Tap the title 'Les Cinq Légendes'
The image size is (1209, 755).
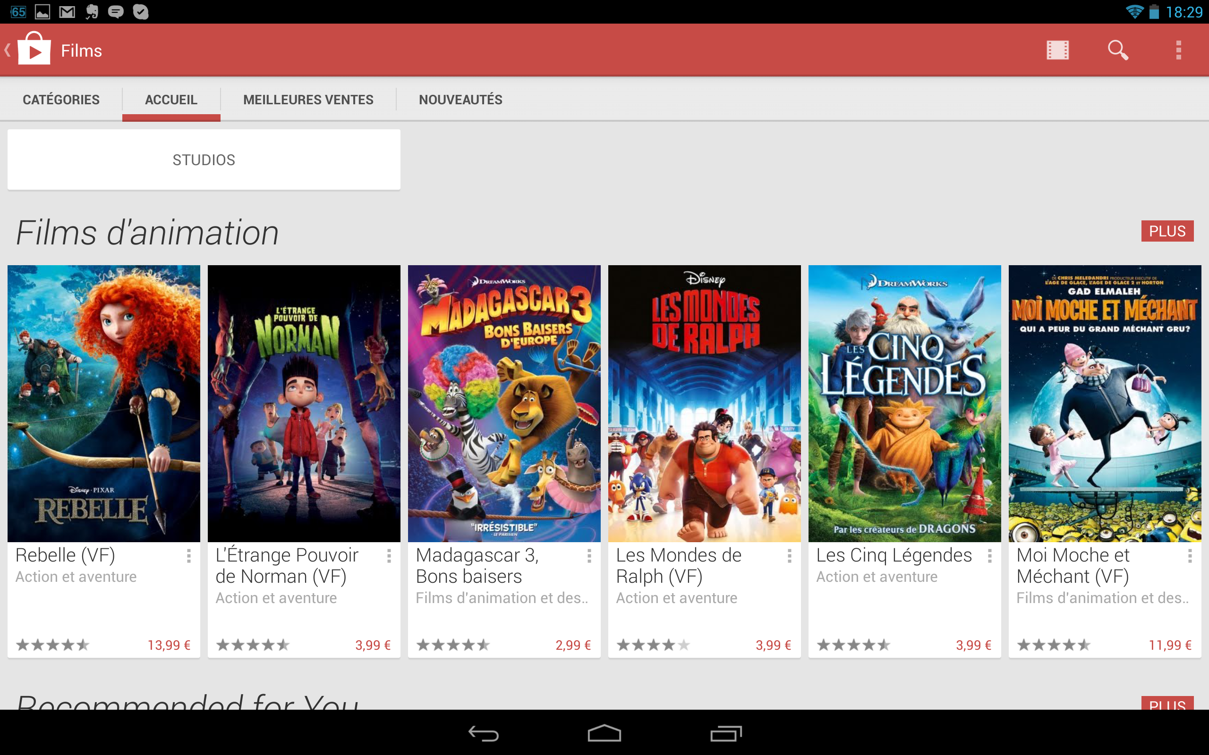pos(894,555)
